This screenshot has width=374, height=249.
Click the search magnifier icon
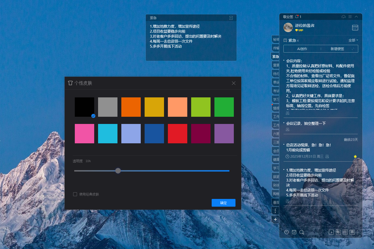click(302, 232)
